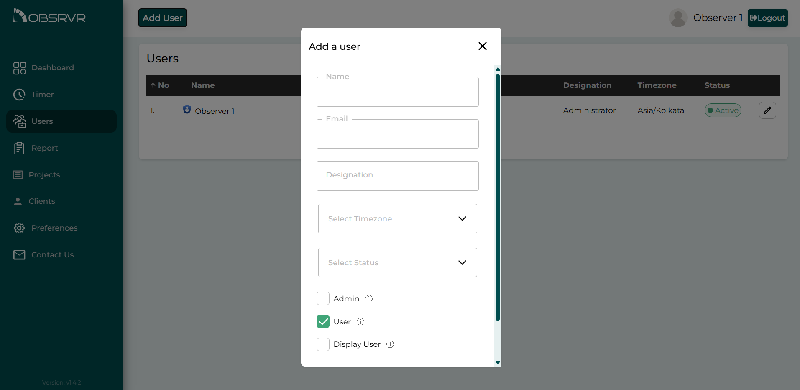Tick the Display User checkbox
The height and width of the screenshot is (390, 800).
[x=323, y=344]
